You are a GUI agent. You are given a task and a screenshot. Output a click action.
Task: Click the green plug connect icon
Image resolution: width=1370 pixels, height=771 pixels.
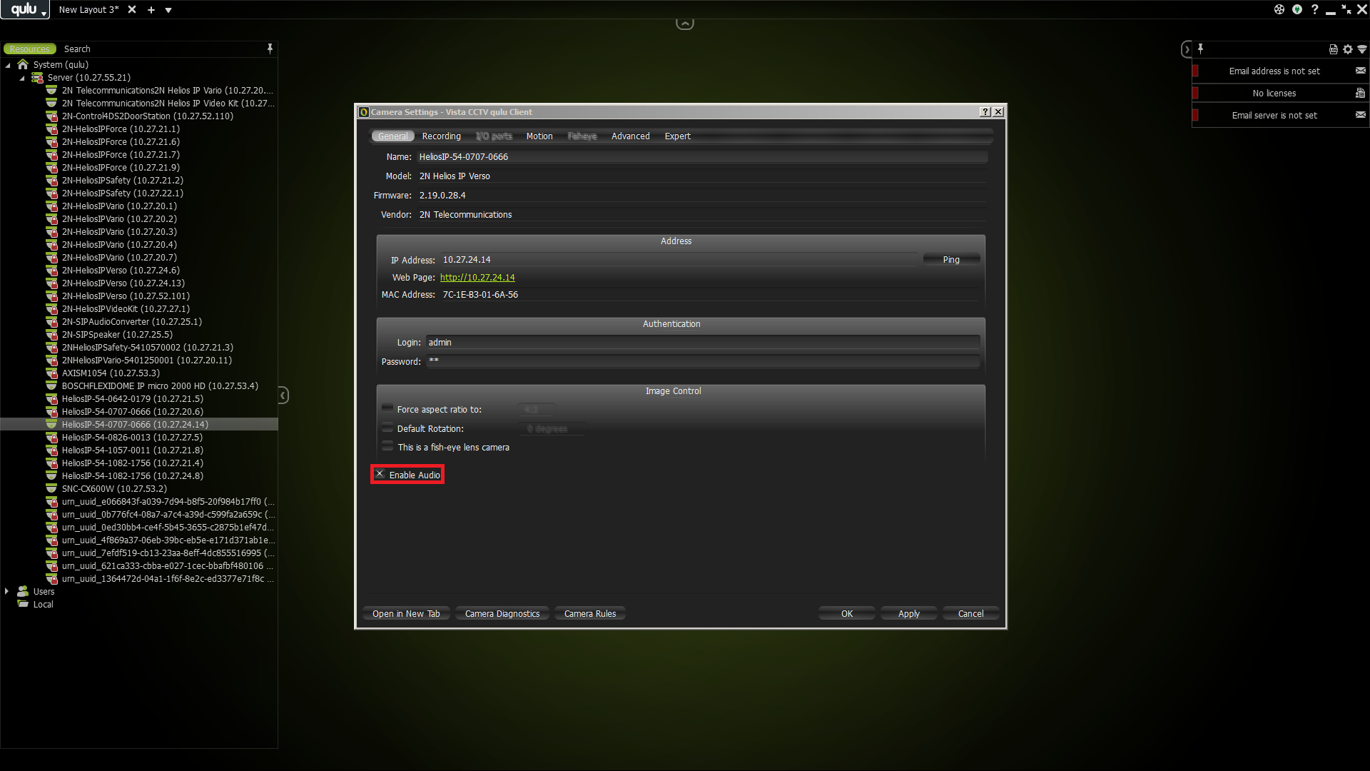(x=1297, y=9)
